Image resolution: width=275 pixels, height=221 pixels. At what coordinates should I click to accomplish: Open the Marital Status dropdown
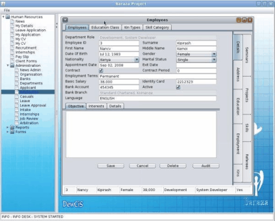click(214, 59)
